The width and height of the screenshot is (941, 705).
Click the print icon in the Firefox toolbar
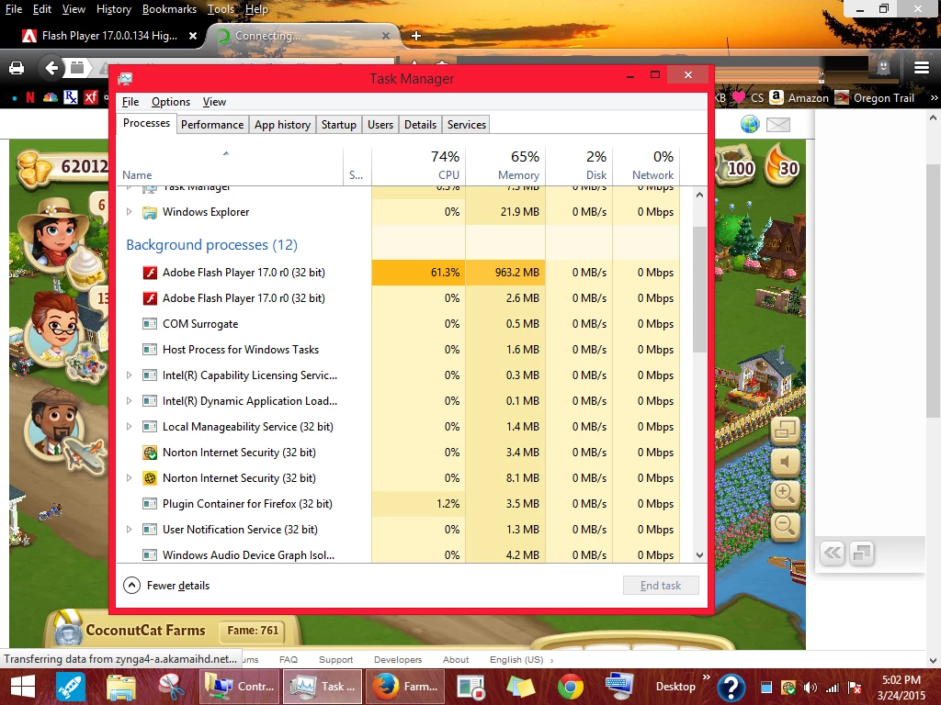(17, 68)
